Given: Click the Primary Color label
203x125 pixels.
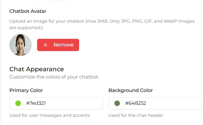Looking at the screenshot, I should coord(26,90).
